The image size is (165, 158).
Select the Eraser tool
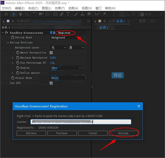coord(89,14)
